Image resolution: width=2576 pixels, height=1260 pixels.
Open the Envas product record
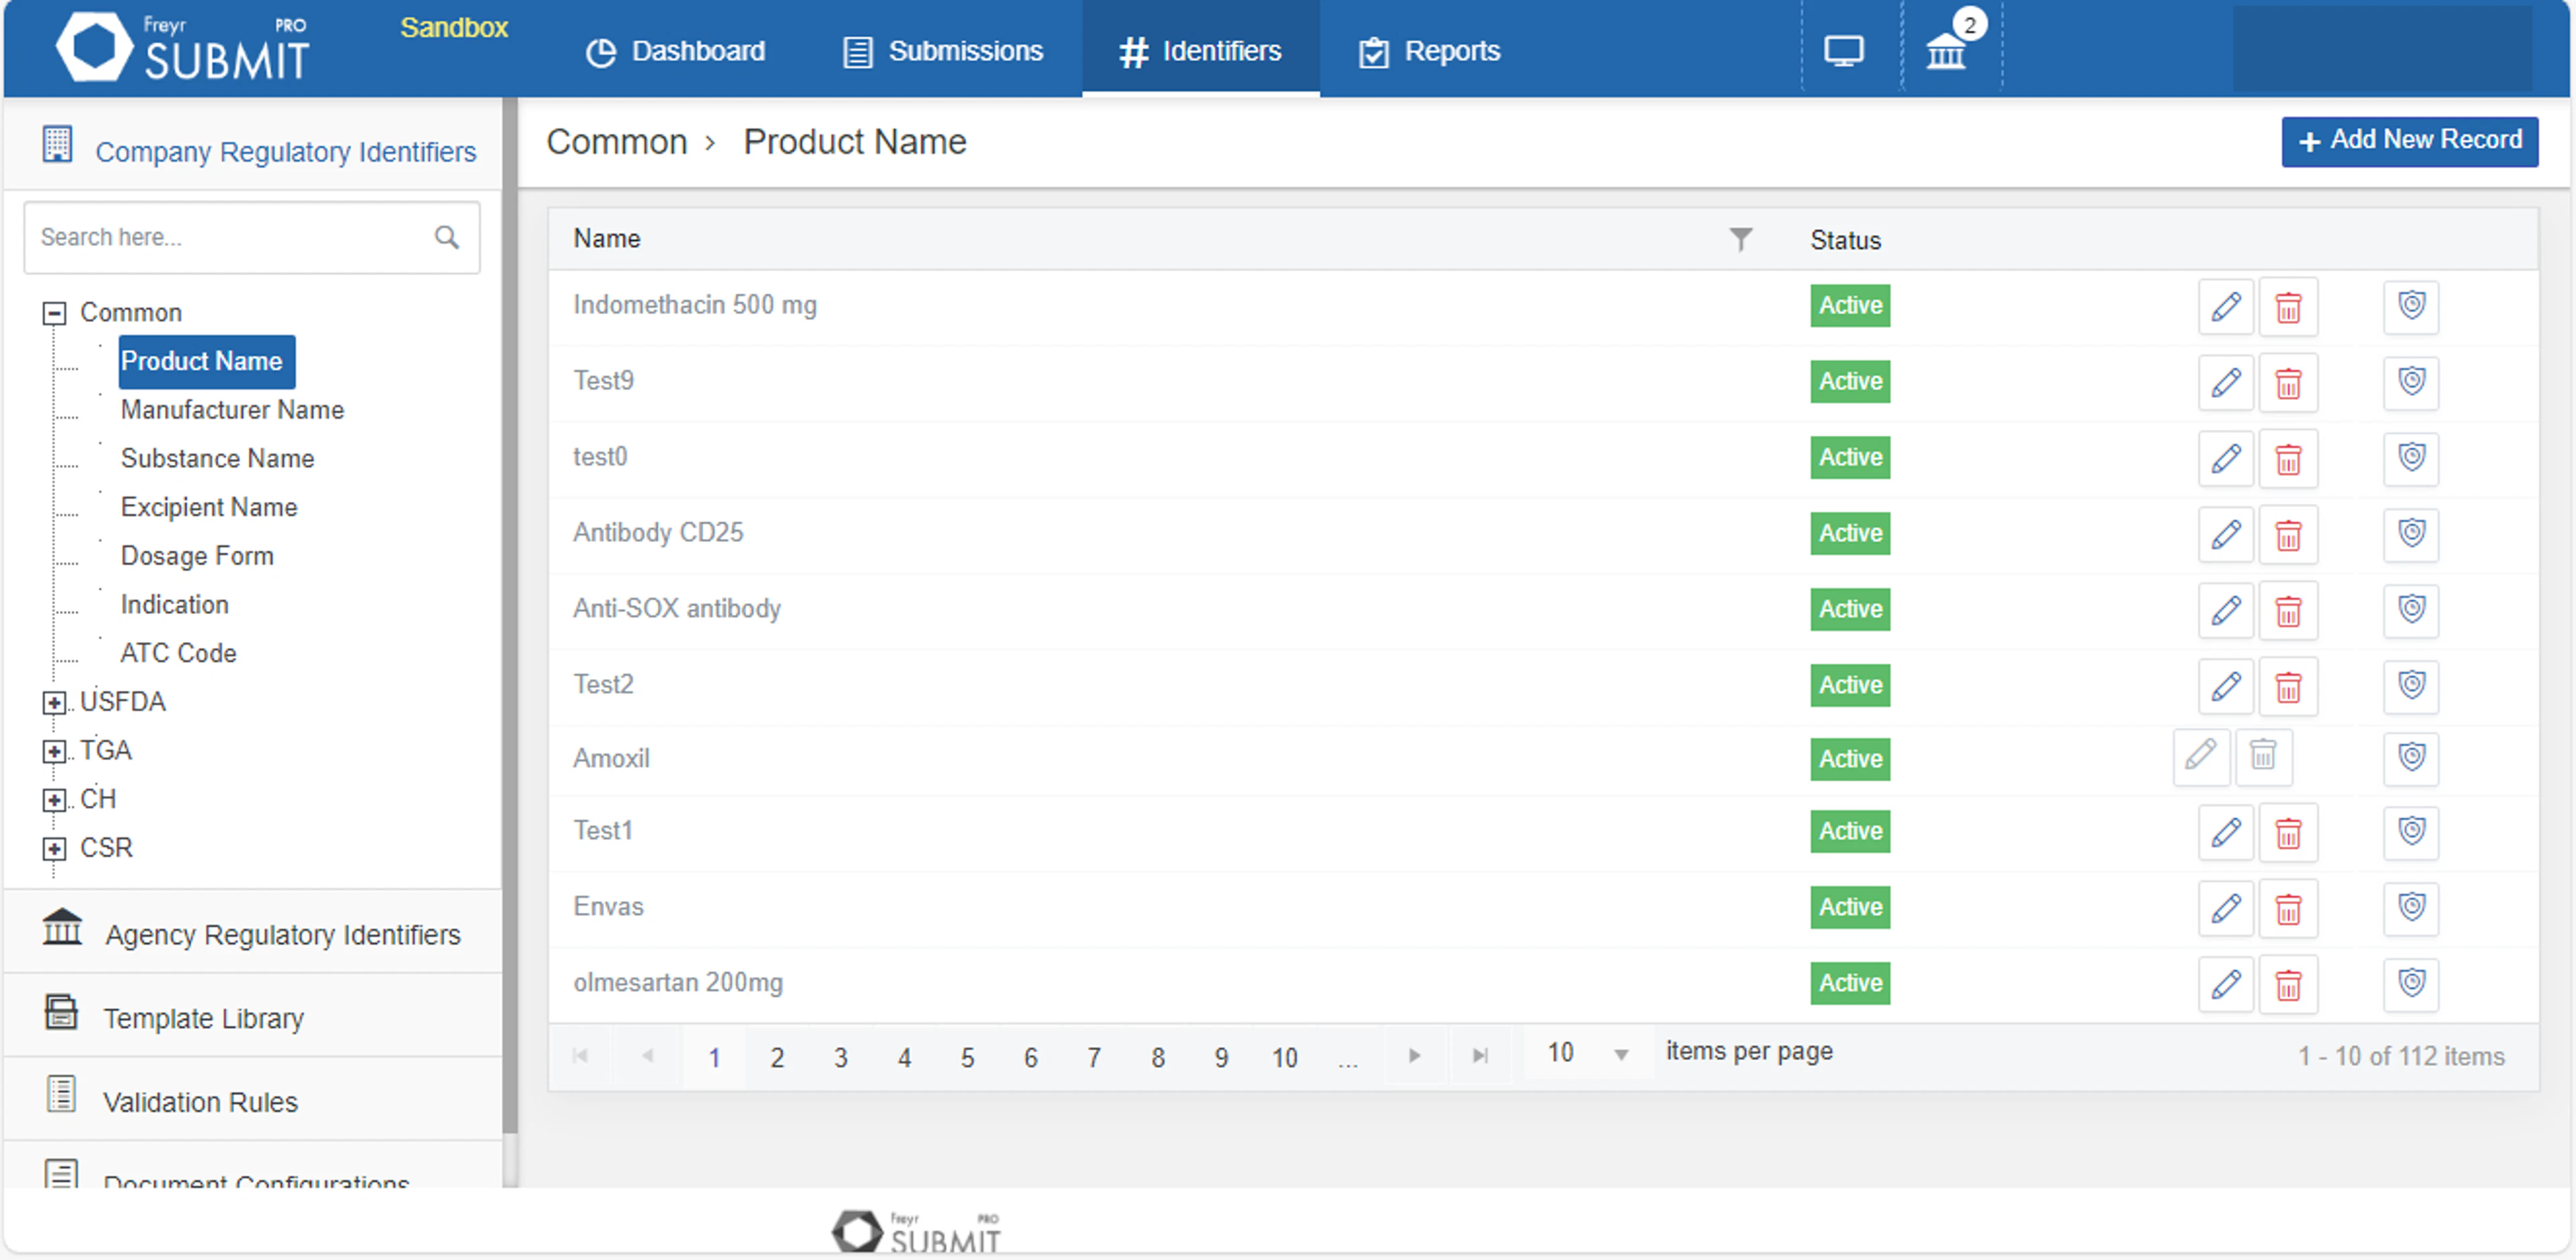point(608,906)
